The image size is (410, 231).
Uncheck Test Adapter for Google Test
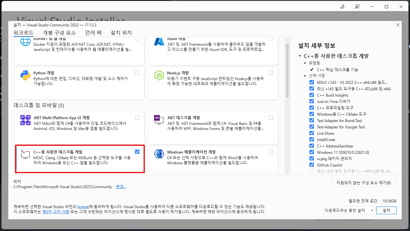312,127
